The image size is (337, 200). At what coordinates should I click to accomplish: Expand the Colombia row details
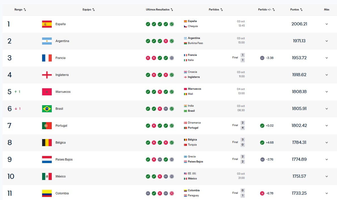(x=327, y=193)
